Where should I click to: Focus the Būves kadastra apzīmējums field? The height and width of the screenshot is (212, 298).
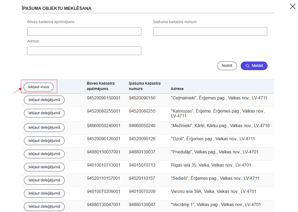pyautogui.click(x=84, y=31)
